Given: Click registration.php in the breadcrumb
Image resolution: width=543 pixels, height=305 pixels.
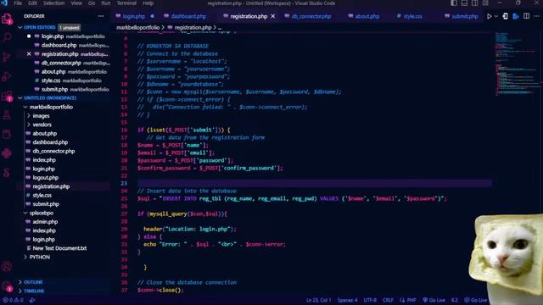Looking at the screenshot, I should (193, 27).
